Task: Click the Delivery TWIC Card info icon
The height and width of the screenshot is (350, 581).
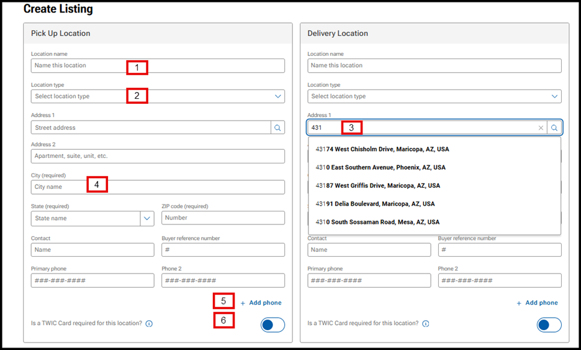Action: [x=425, y=324]
